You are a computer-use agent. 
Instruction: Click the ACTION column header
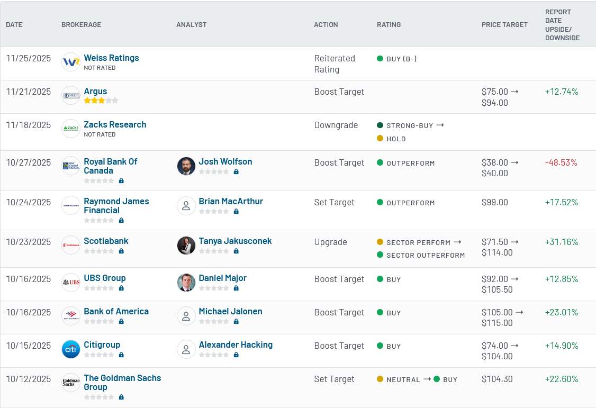[326, 25]
